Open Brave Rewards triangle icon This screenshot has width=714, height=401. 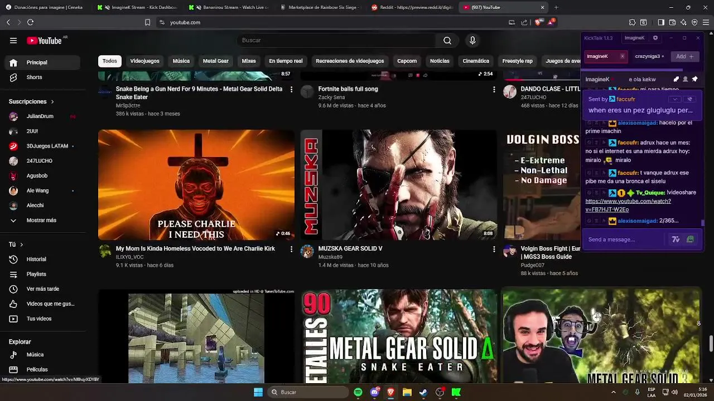click(551, 22)
